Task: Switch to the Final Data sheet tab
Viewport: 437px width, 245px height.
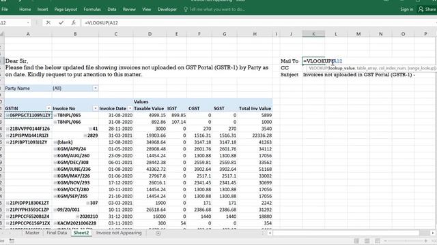Action: (57, 233)
